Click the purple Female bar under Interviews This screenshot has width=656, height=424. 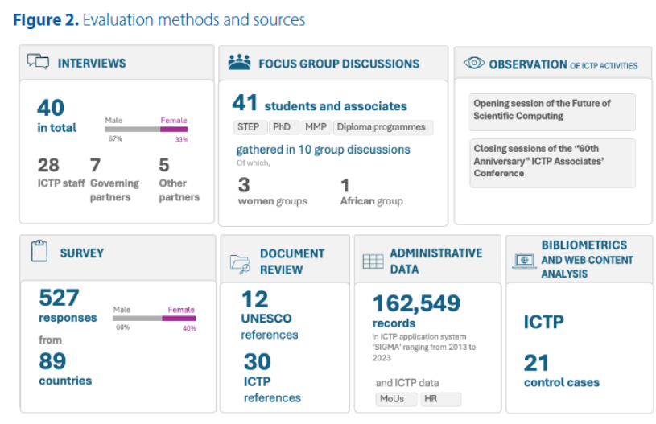(174, 129)
